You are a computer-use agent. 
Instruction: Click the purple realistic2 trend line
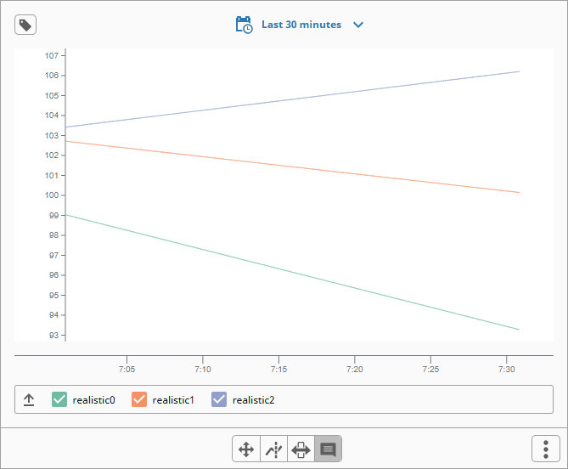click(292, 99)
